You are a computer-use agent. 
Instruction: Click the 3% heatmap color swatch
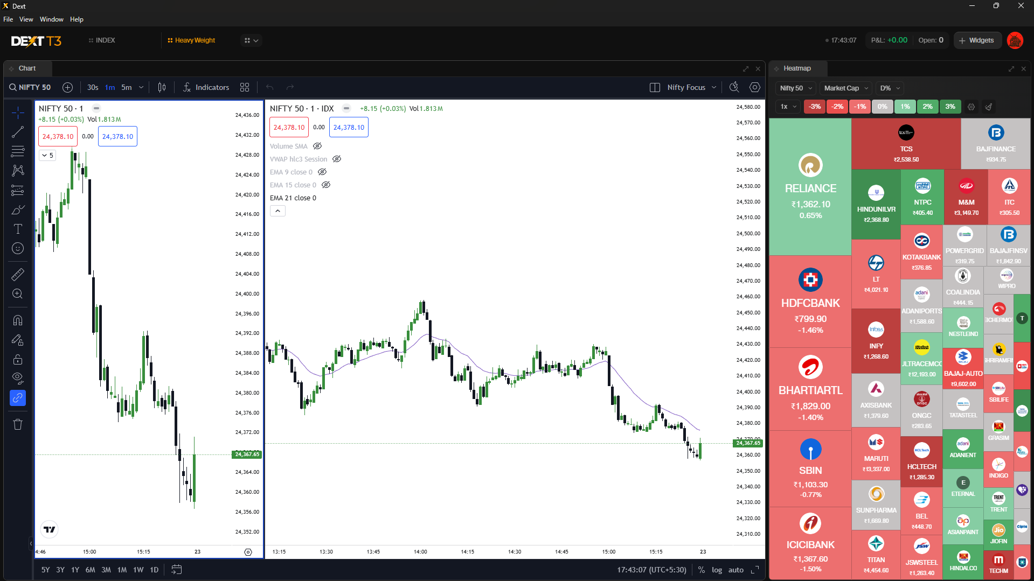[x=950, y=107]
